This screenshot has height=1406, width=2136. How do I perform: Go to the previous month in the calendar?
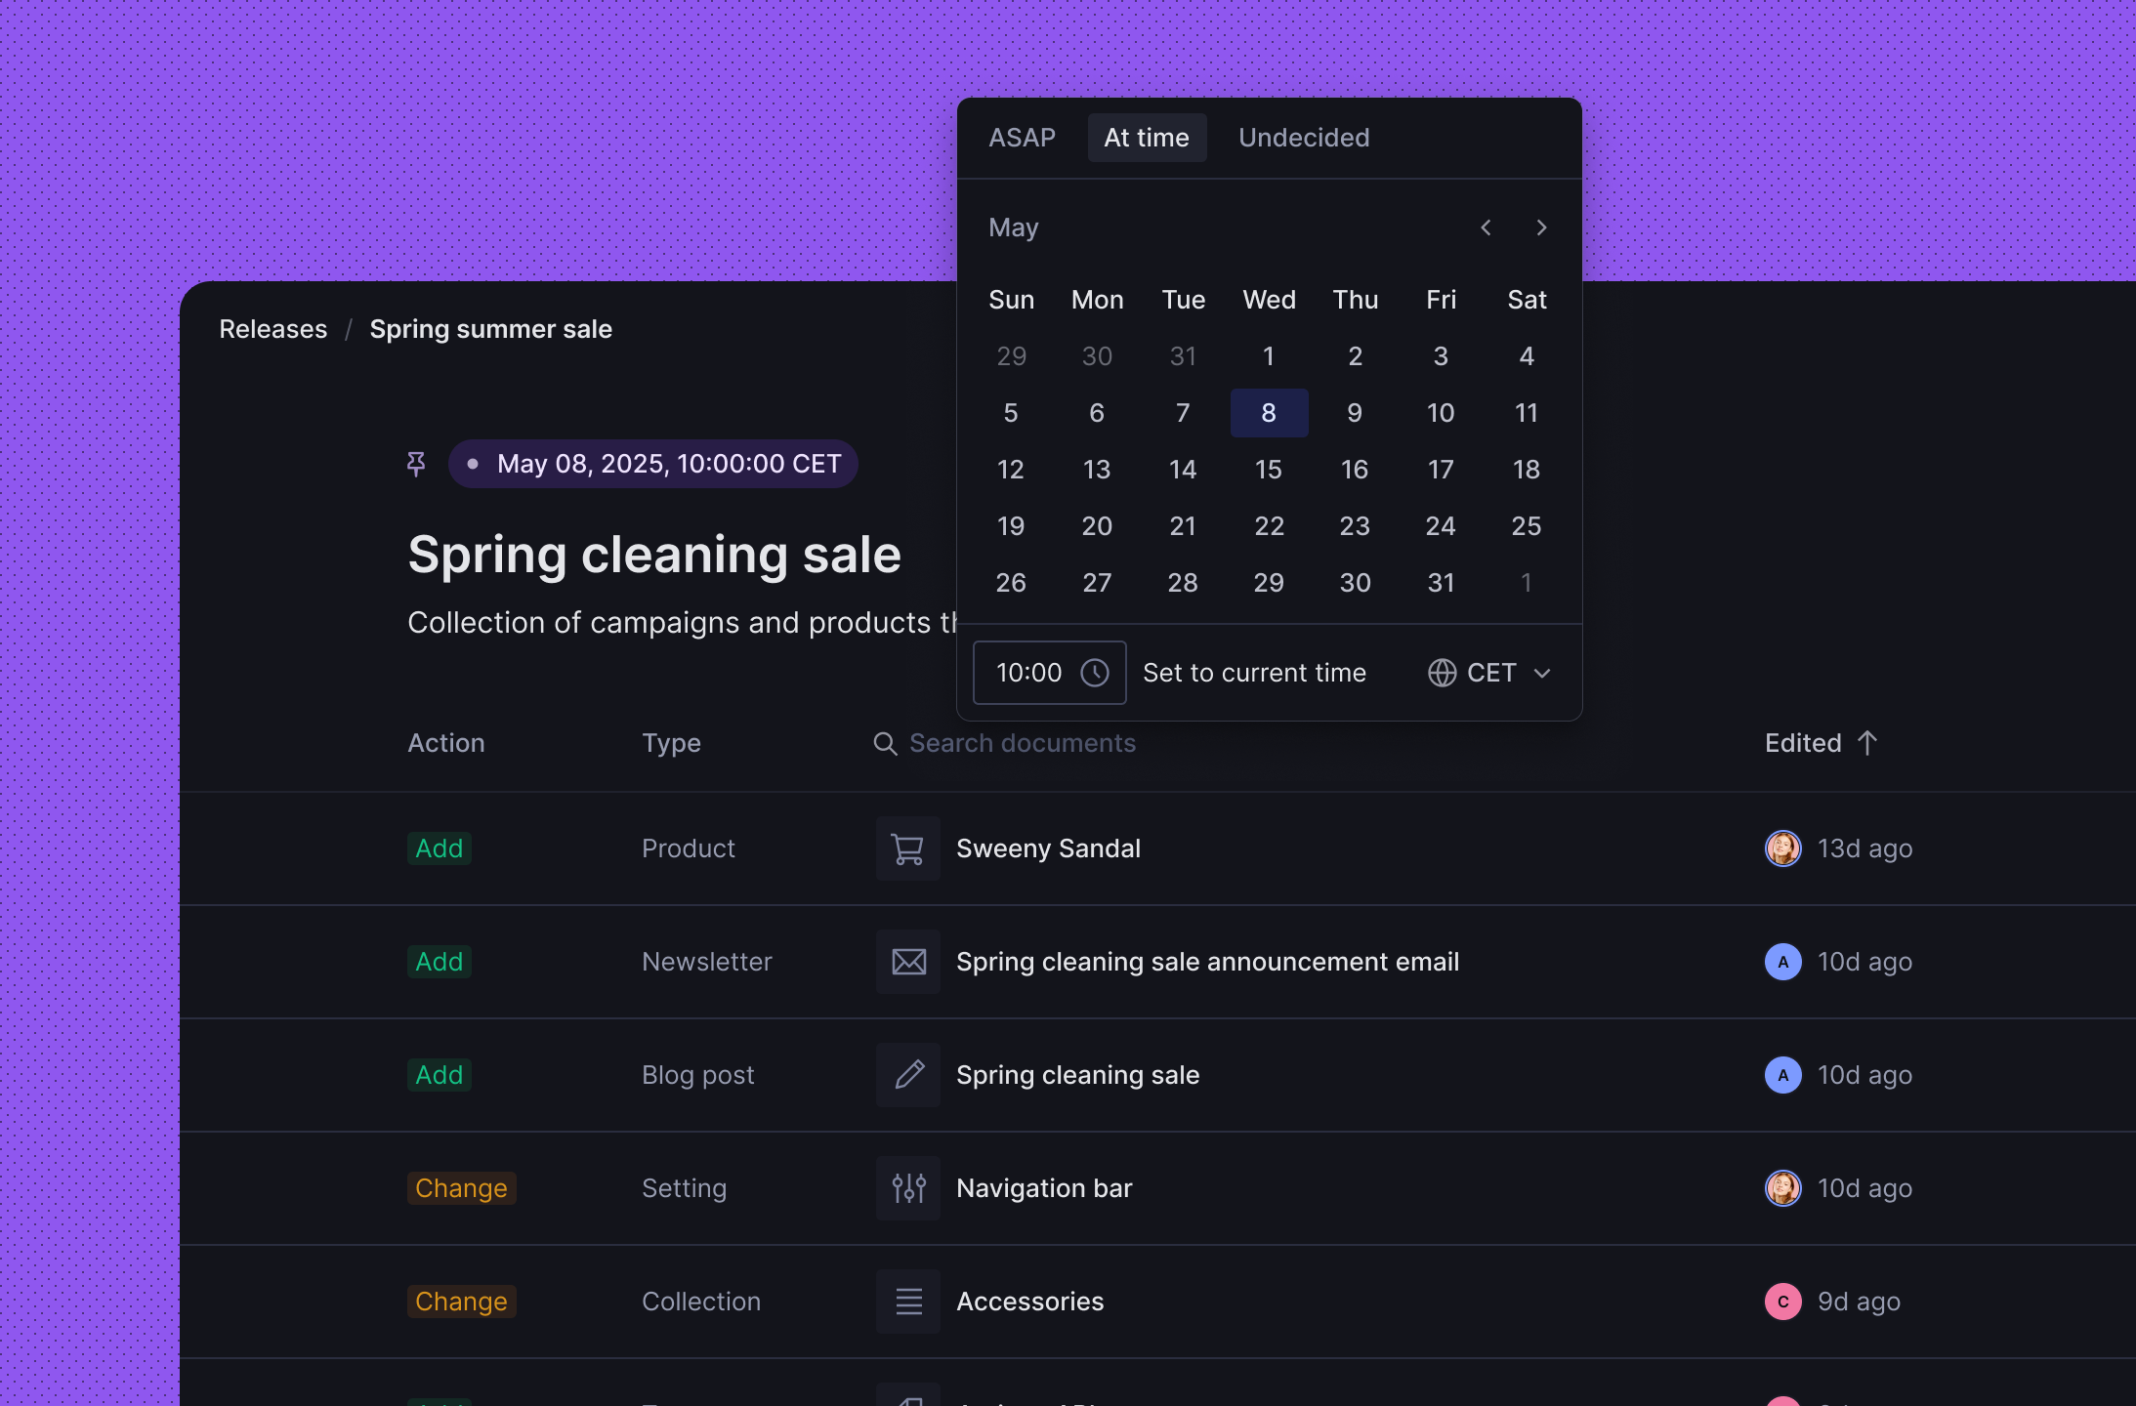pos(1486,227)
